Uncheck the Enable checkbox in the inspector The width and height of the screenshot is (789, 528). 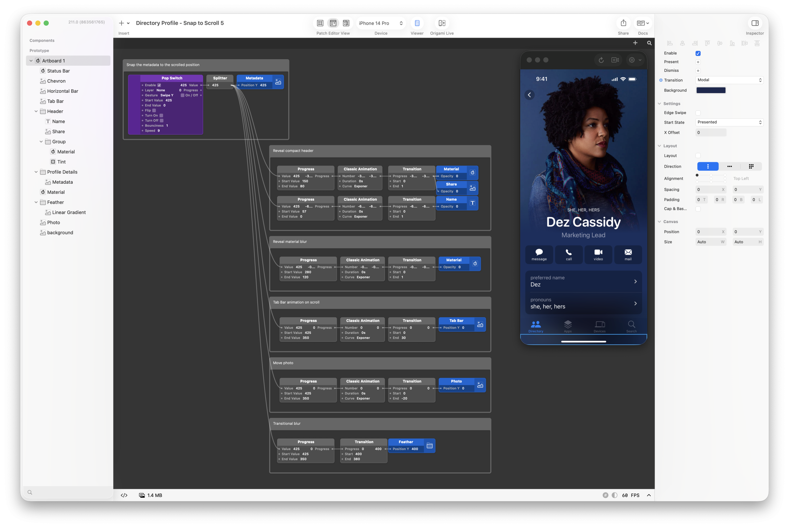click(698, 53)
